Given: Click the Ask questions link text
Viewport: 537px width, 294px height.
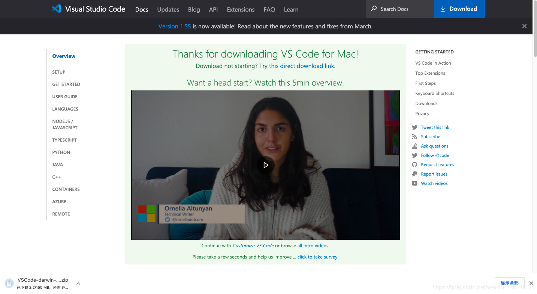Looking at the screenshot, I should coord(435,146).
